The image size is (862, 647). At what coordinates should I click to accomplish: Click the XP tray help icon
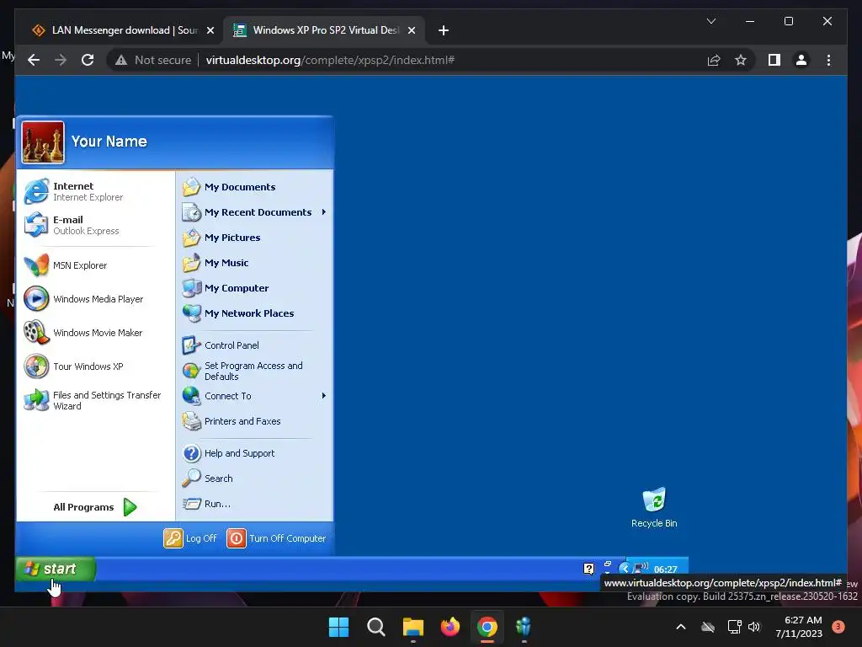pos(588,569)
